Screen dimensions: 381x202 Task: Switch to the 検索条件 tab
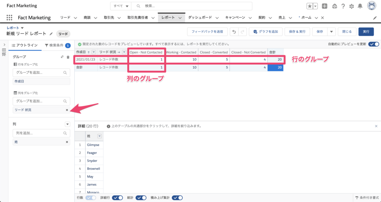58,45
